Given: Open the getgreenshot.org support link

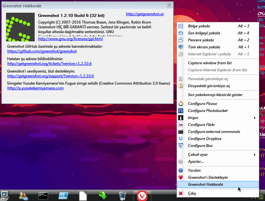Looking at the screenshot, I should (51, 76).
